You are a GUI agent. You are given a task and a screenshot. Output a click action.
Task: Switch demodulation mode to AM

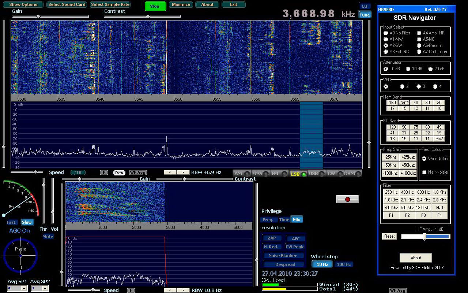pyautogui.click(x=242, y=174)
